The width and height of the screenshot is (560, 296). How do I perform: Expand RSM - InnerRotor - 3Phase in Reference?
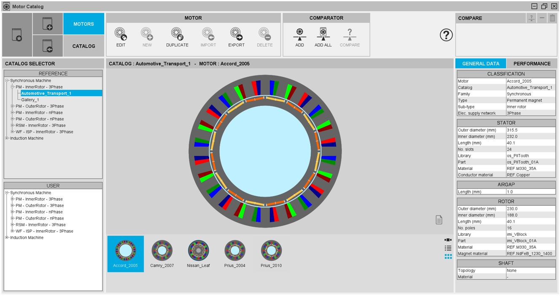[12, 125]
